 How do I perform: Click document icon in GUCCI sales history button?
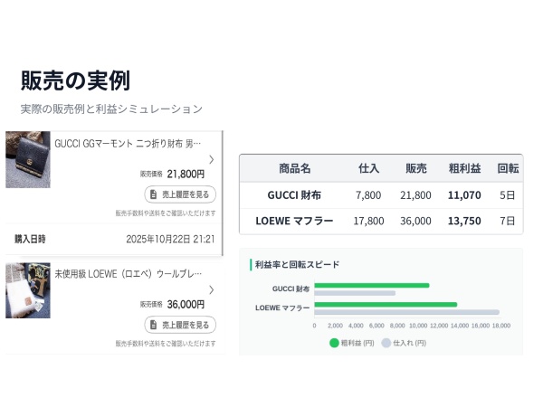pos(155,194)
